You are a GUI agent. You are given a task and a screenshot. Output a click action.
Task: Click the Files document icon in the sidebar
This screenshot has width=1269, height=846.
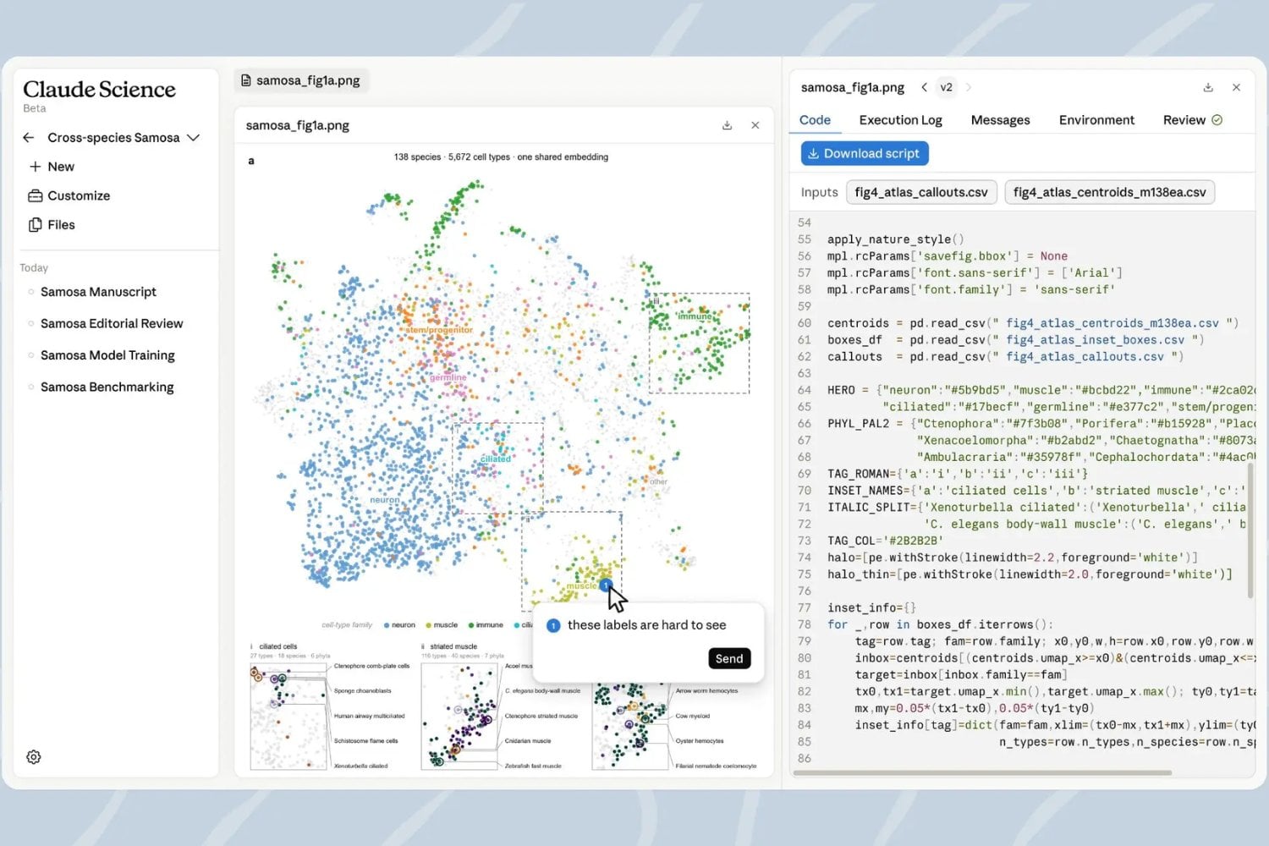point(35,224)
